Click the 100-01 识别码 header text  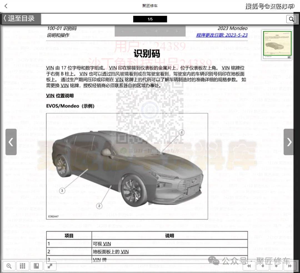[62, 28]
